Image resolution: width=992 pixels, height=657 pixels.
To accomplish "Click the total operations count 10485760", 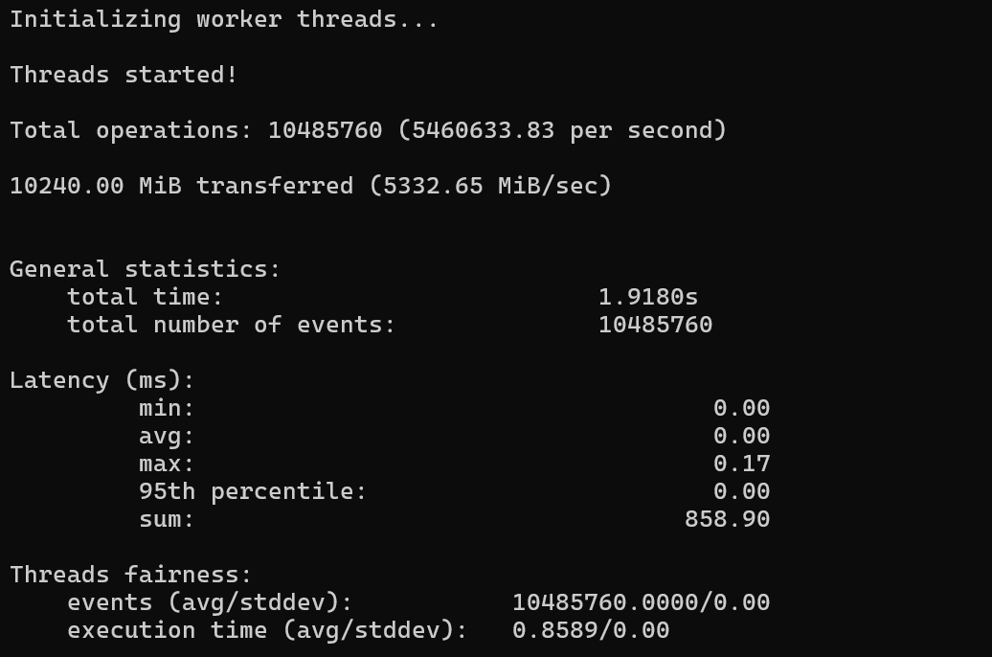I will pyautogui.click(x=326, y=130).
